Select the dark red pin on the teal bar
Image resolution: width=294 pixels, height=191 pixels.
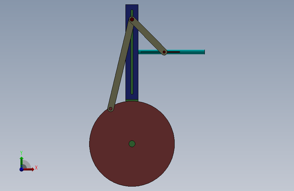(x=164, y=52)
